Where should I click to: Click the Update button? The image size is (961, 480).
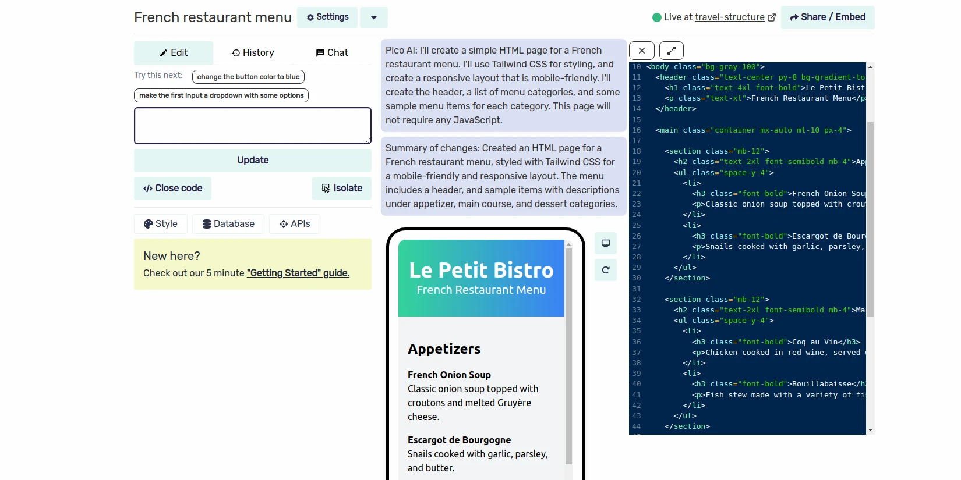pos(253,161)
